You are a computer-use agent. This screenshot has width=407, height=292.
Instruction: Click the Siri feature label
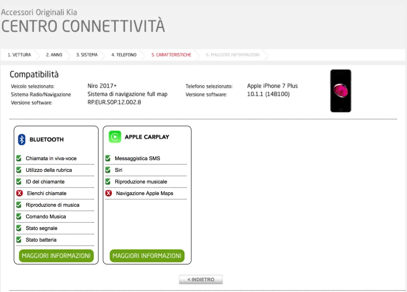tap(118, 170)
